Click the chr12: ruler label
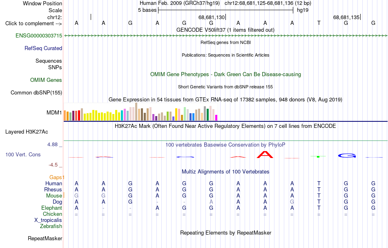 point(55,17)
